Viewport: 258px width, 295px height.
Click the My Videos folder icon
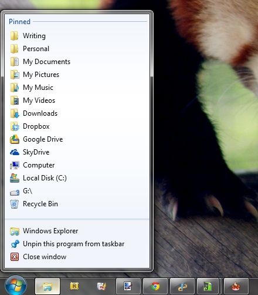pos(15,100)
